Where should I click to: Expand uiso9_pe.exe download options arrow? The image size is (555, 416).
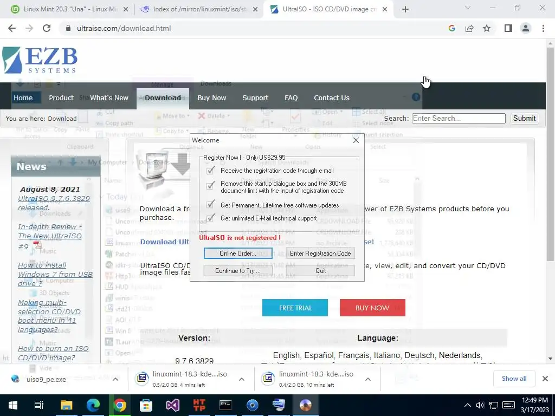coord(115,379)
